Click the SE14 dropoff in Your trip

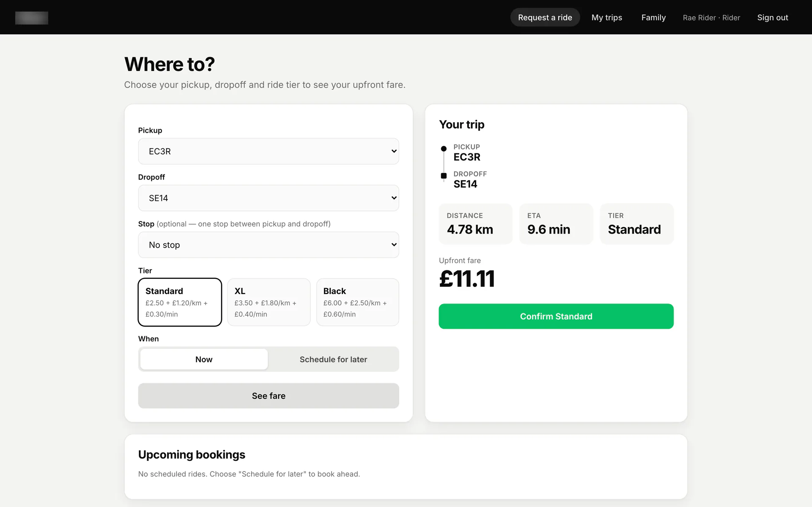pyautogui.click(x=465, y=184)
